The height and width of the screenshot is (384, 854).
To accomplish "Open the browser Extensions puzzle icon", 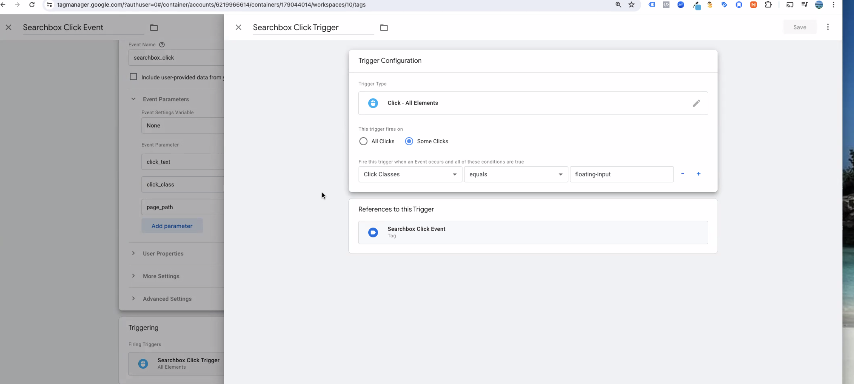I will tap(768, 4).
